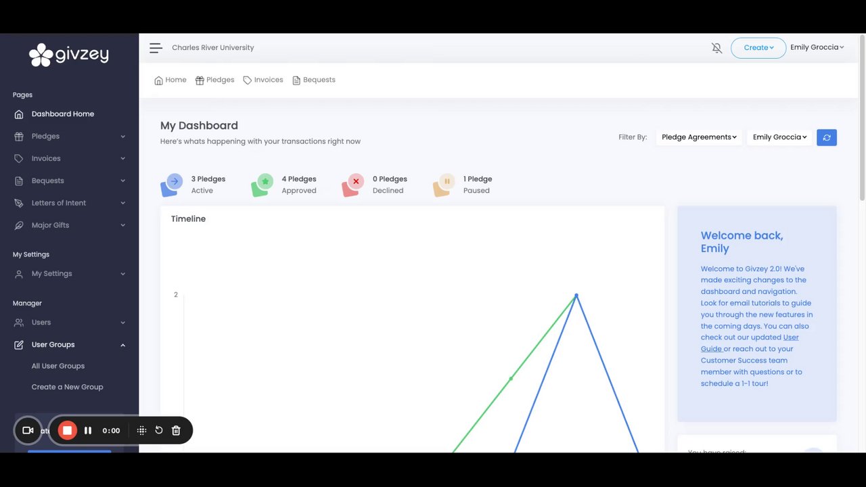Toggle the camera on the recorder widget

point(28,430)
